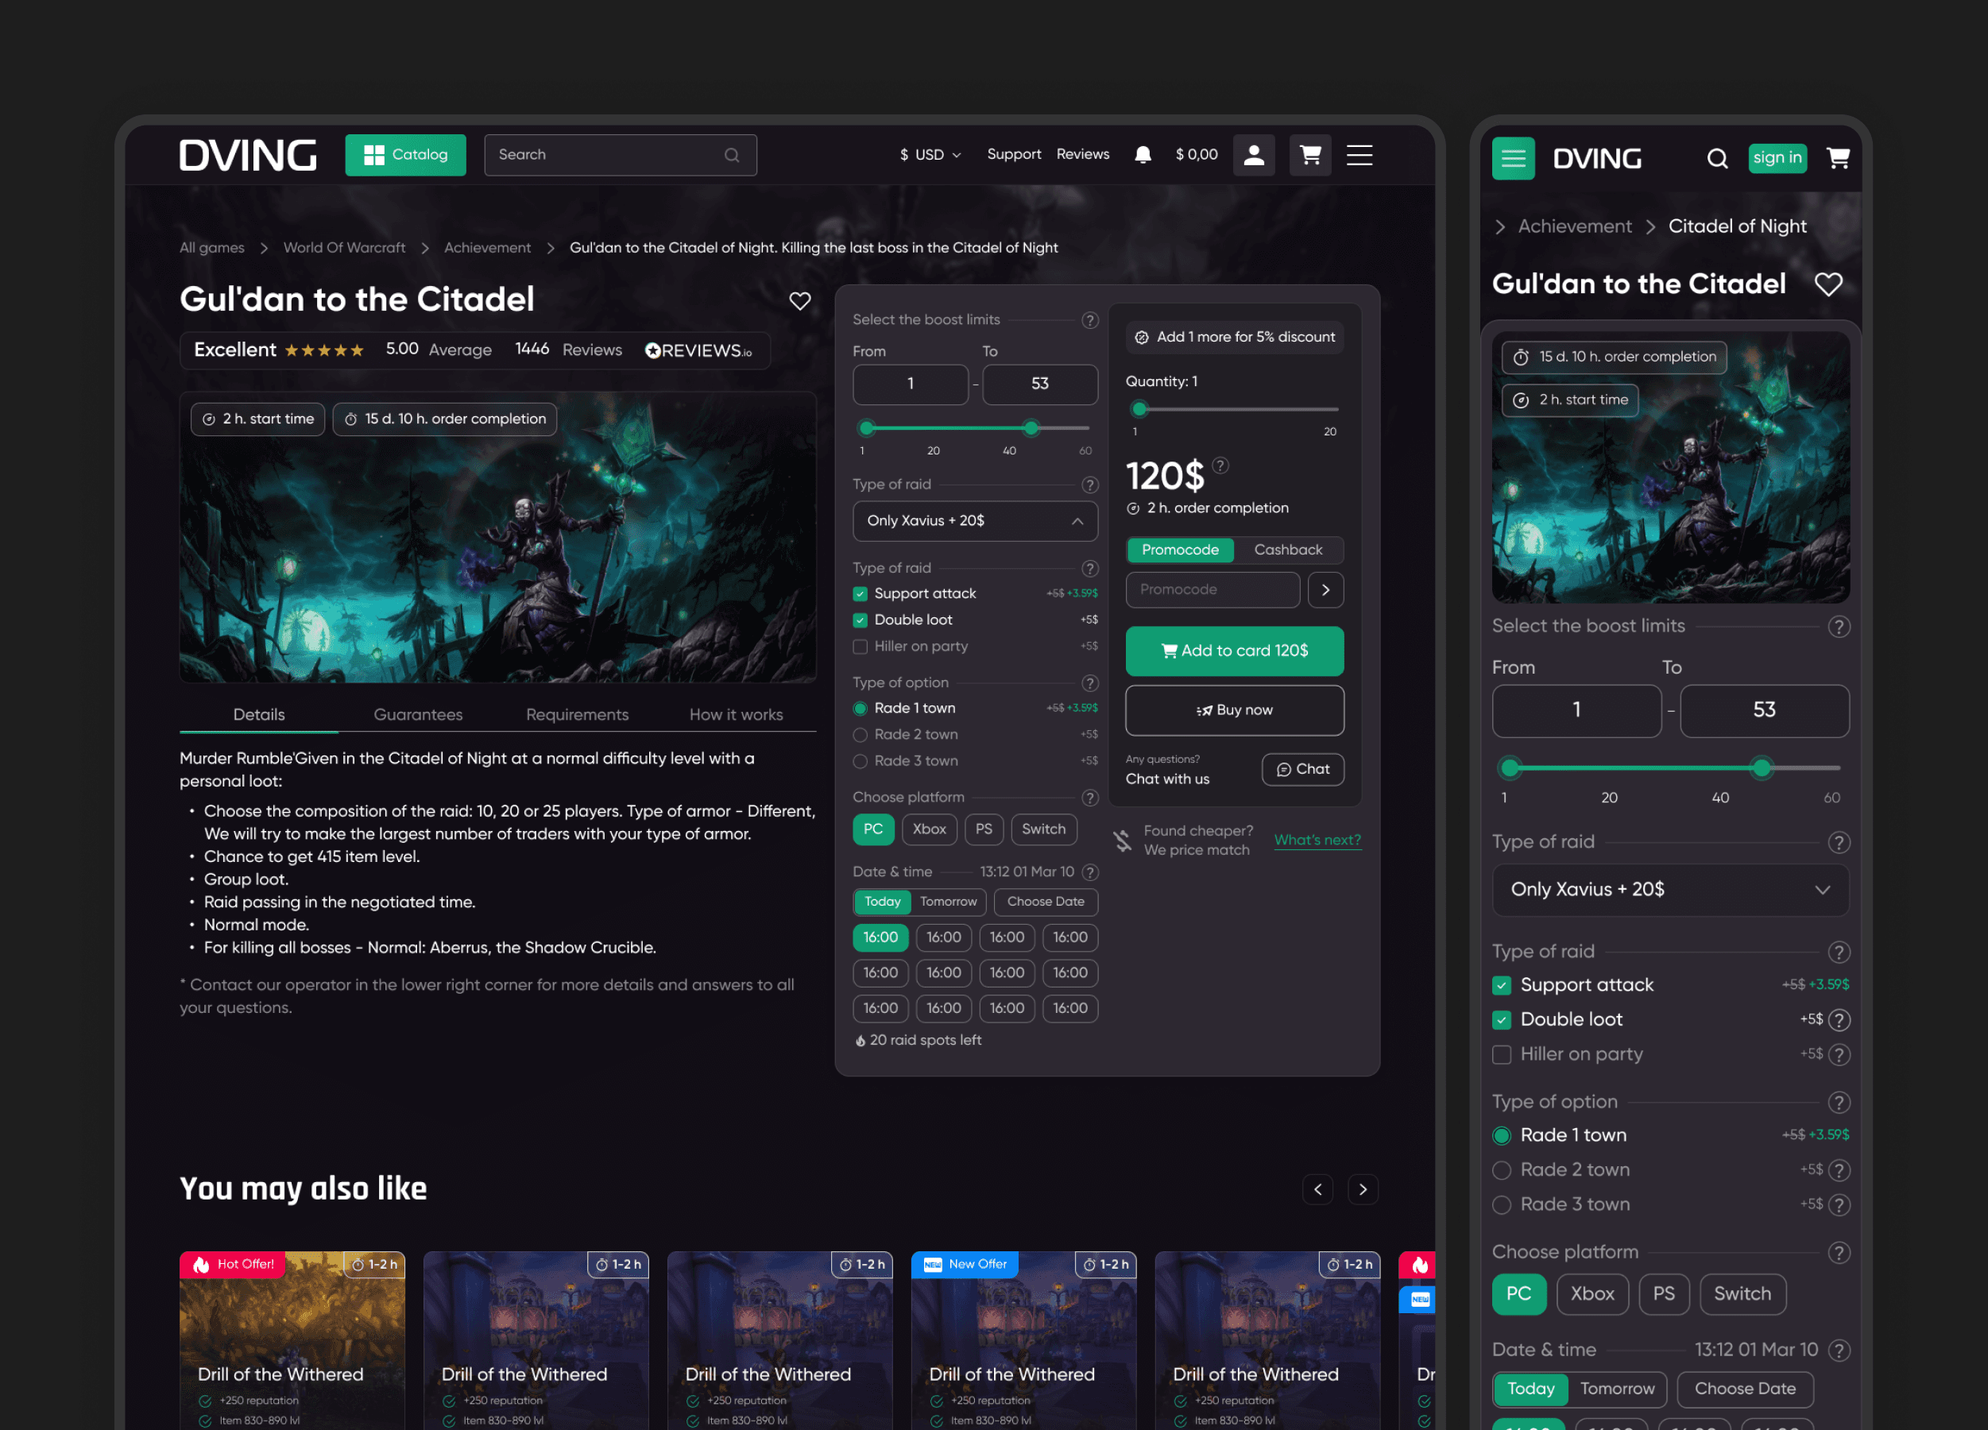Image resolution: width=1988 pixels, height=1430 pixels.
Task: Uncheck desktop 'Support attack' checkbox
Action: tap(860, 593)
